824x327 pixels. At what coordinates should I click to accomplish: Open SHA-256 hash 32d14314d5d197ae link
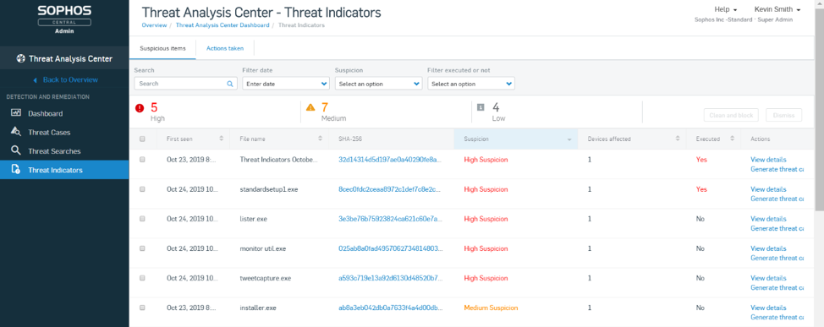click(389, 160)
